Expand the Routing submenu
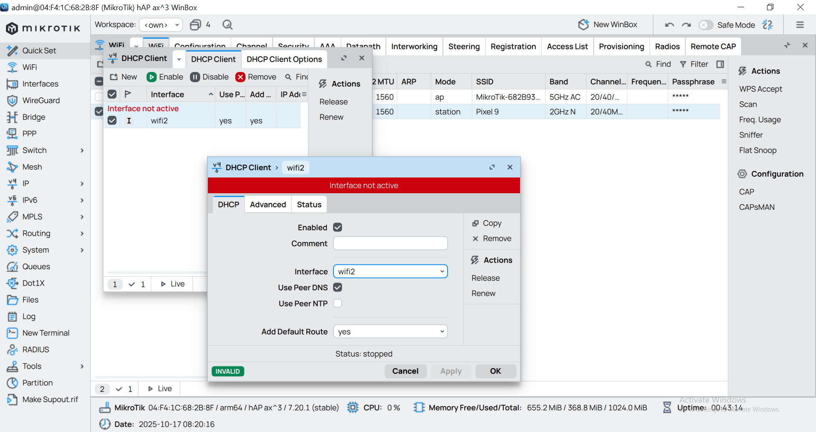The width and height of the screenshot is (816, 432). point(82,233)
